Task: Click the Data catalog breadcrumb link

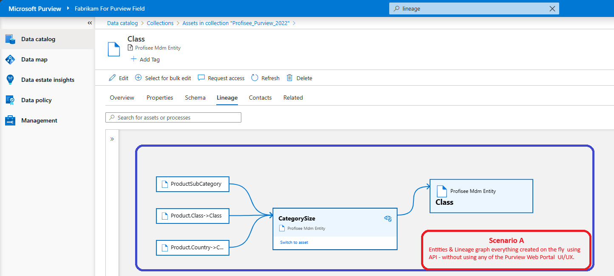Action: pos(122,23)
